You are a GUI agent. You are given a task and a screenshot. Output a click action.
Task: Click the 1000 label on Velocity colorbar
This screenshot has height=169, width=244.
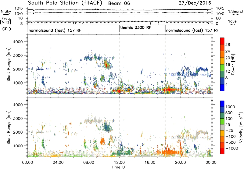[x=230, y=107]
